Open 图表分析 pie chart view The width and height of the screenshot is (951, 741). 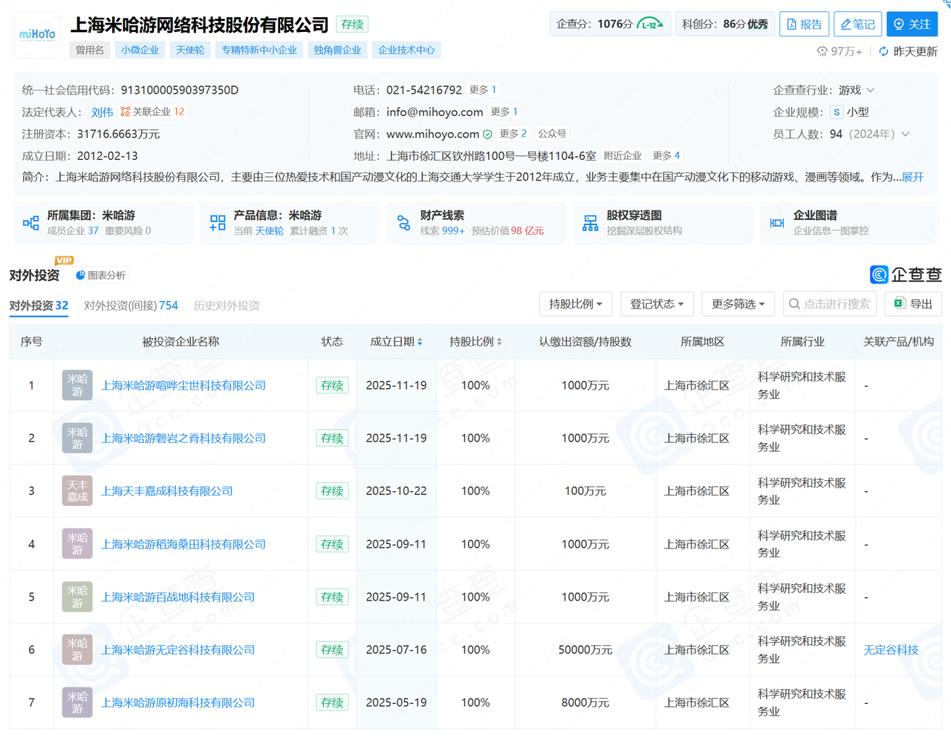pyautogui.click(x=100, y=276)
